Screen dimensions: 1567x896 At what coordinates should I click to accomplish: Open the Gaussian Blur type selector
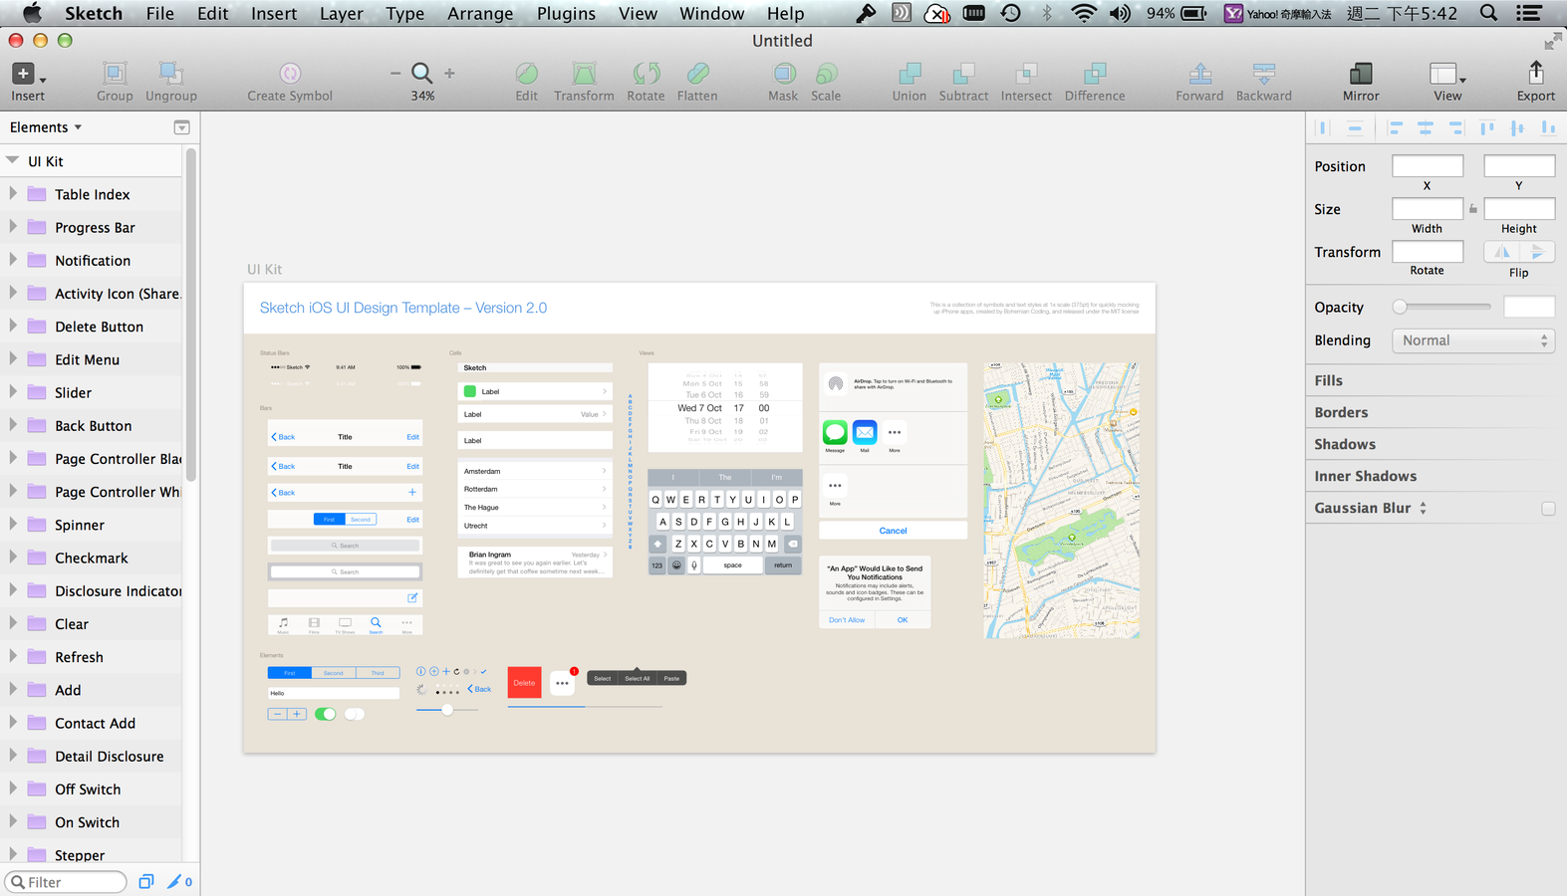click(x=1423, y=508)
